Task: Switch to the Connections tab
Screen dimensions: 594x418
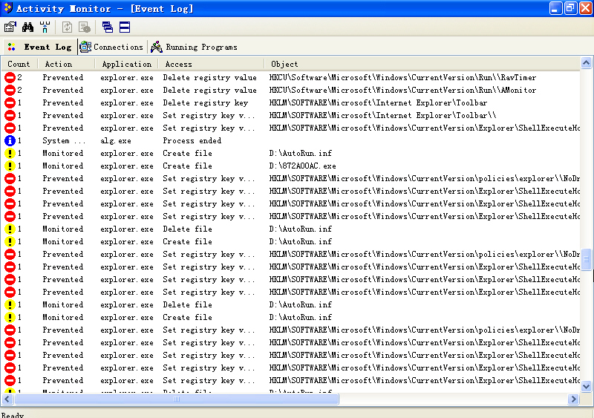Action: 111,47
